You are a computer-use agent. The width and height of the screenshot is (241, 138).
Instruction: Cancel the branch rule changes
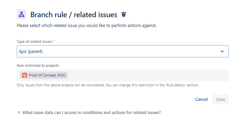point(201,99)
